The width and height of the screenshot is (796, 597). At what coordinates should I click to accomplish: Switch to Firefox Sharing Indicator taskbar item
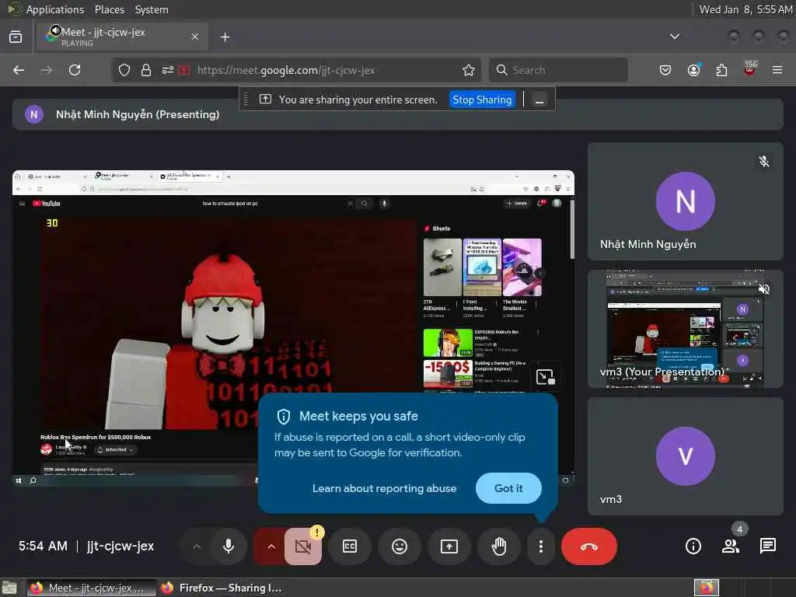click(222, 588)
